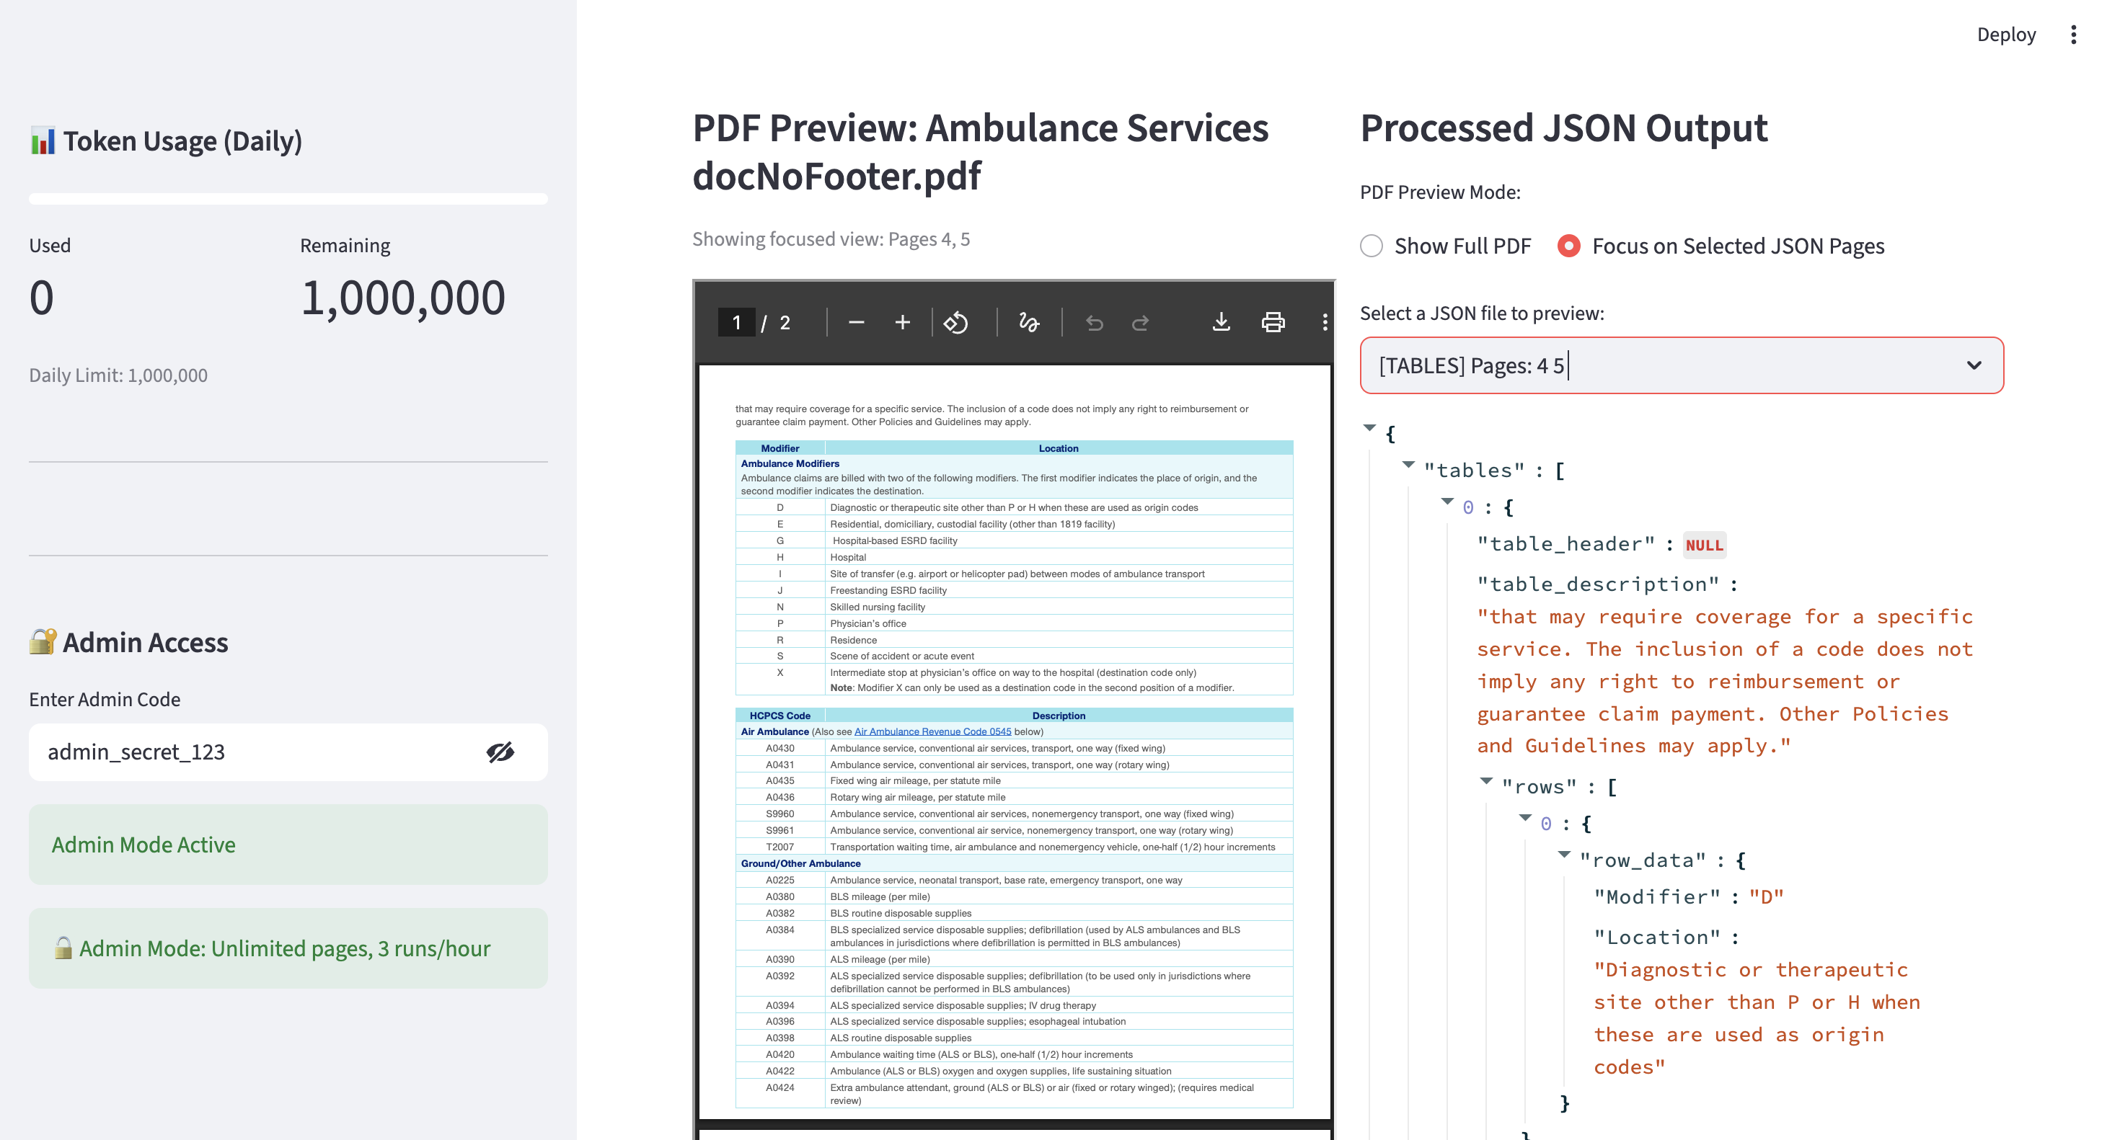Viewport: 2120px width, 1140px height.
Task: Toggle admin code visibility eye icon
Action: tap(500, 752)
